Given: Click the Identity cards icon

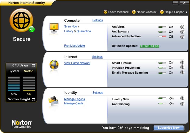Looking at the screenshot, I should [x=53, y=101].
